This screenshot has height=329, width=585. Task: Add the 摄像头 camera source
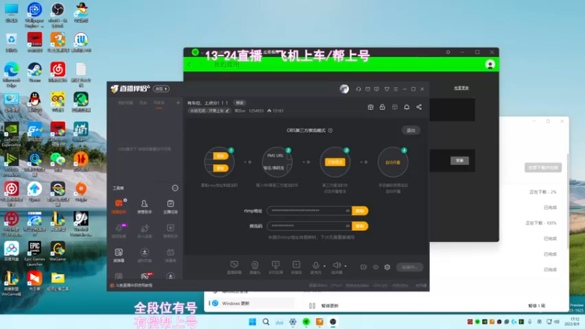tap(254, 267)
